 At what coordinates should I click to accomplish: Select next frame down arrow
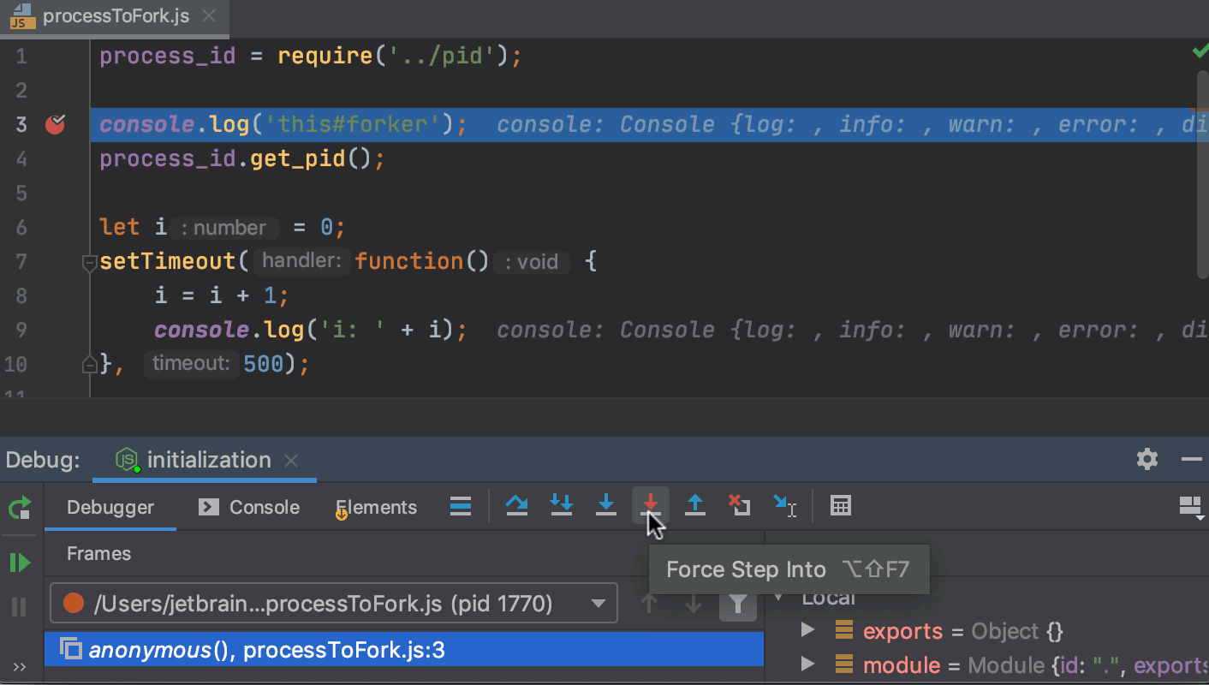pyautogui.click(x=694, y=605)
